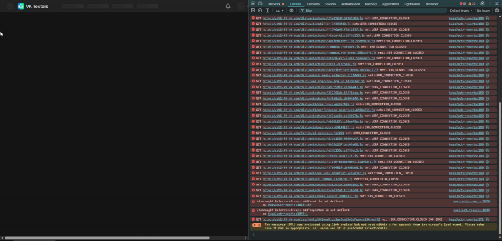Clear the console with the circle-slash icon
The width and height of the screenshot is (502, 241).
pos(260,10)
